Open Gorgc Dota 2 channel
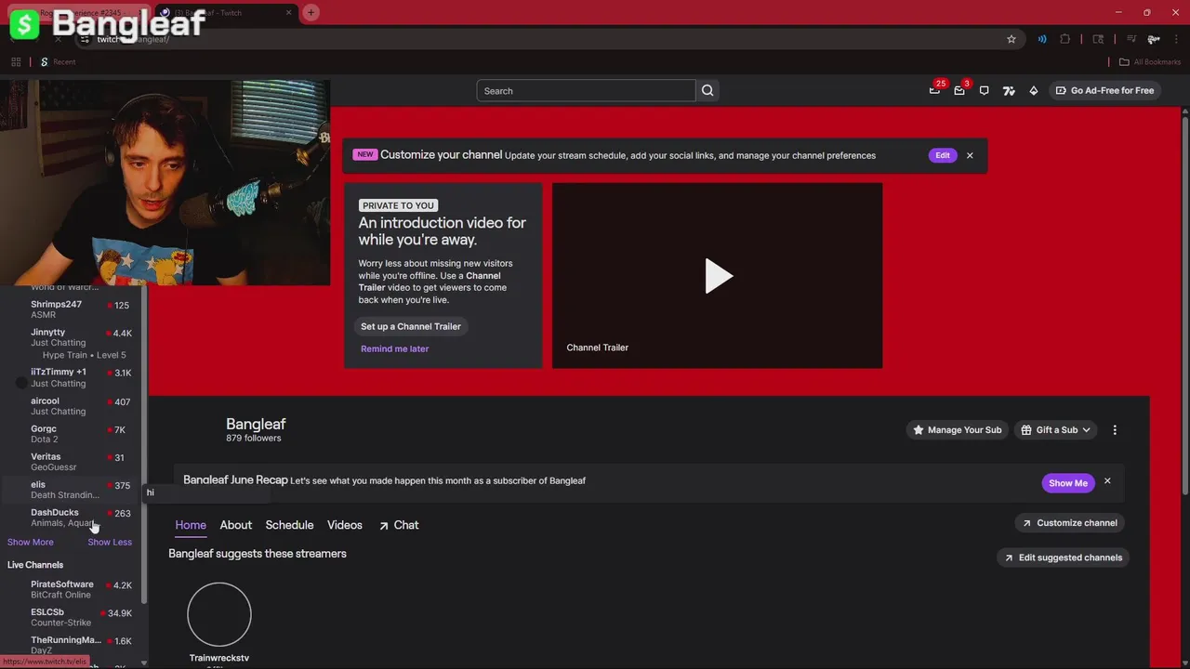1190x669 pixels. [x=73, y=434]
